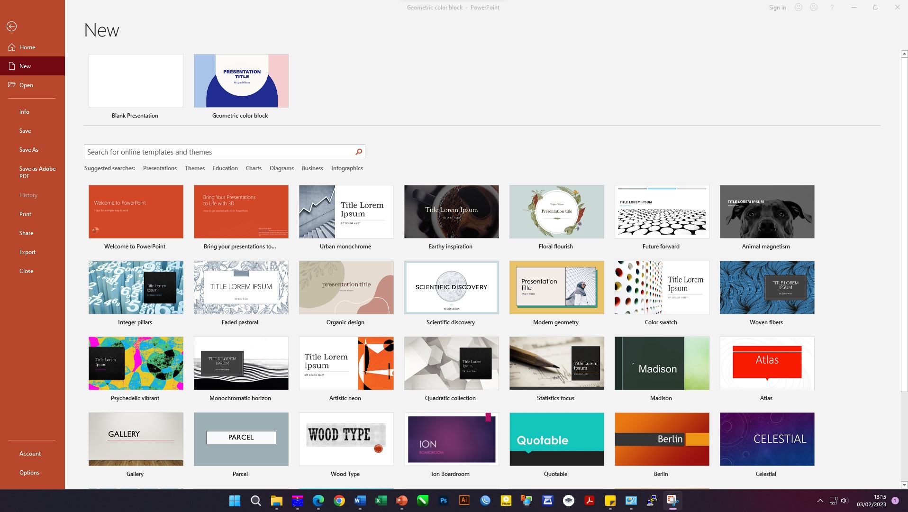Select the Atlas theme thumbnail
This screenshot has height=512, width=908.
click(x=767, y=364)
